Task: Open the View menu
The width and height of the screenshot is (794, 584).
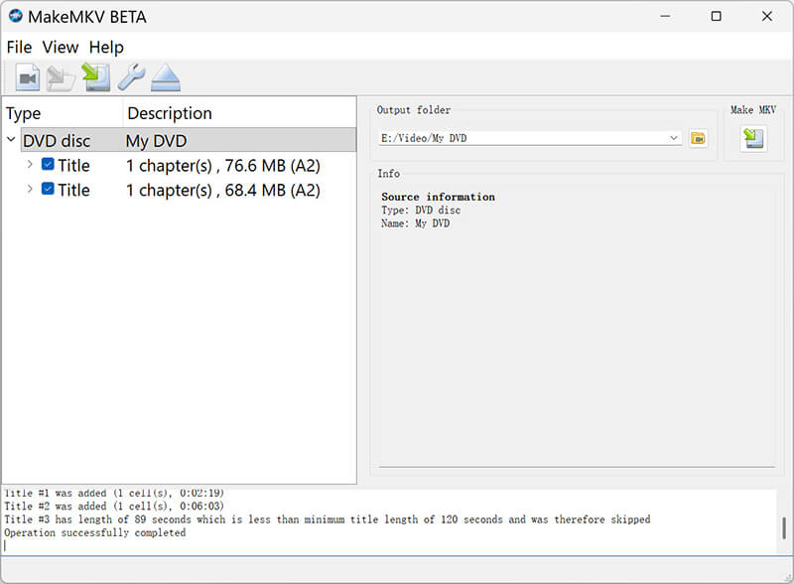Action: 61,47
